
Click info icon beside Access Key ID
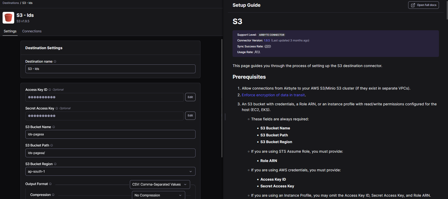tap(50, 90)
